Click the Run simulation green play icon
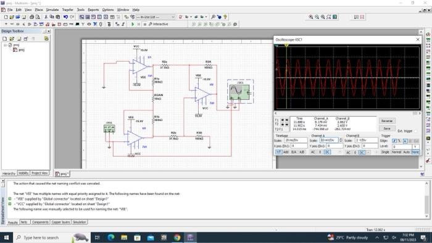The image size is (432, 243). point(133,24)
